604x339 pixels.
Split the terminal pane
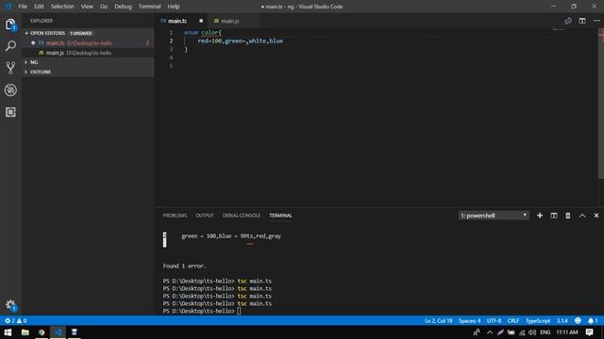pyautogui.click(x=554, y=216)
